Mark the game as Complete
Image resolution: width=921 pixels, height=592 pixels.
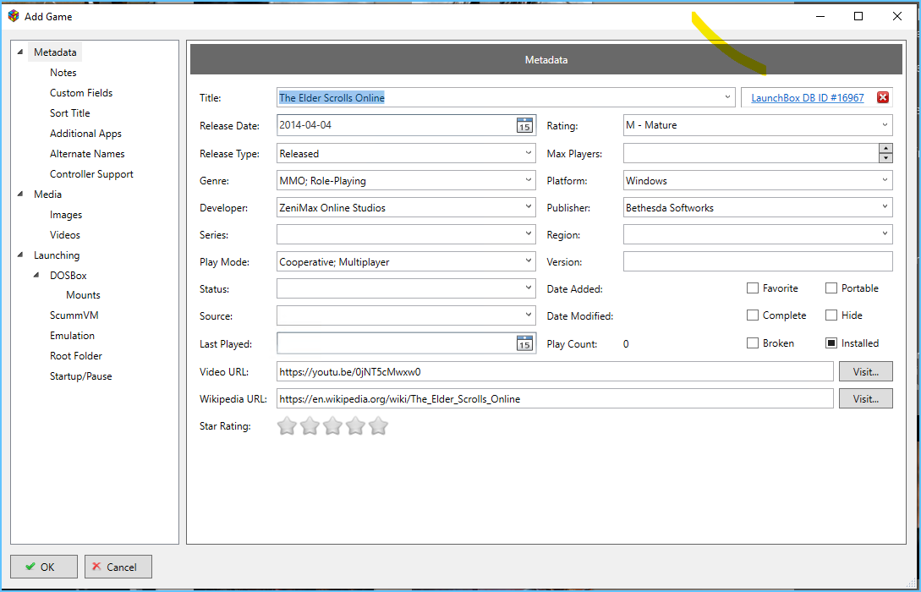(x=753, y=315)
